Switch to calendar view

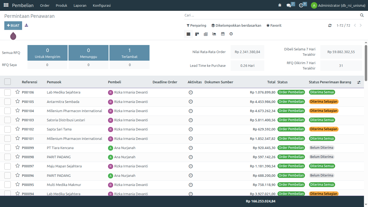[x=223, y=34]
